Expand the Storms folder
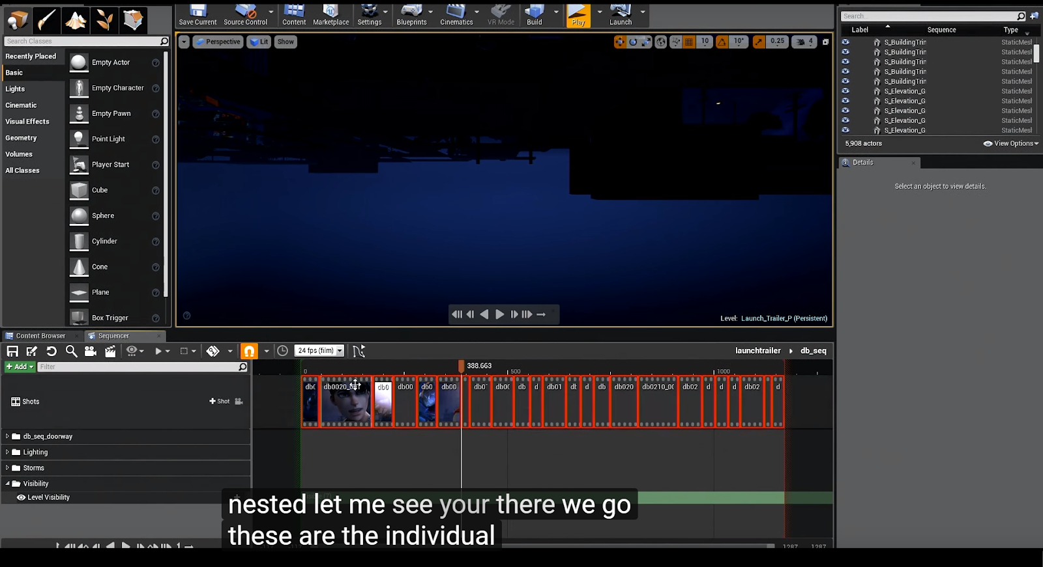Image resolution: width=1043 pixels, height=567 pixels. coord(7,467)
